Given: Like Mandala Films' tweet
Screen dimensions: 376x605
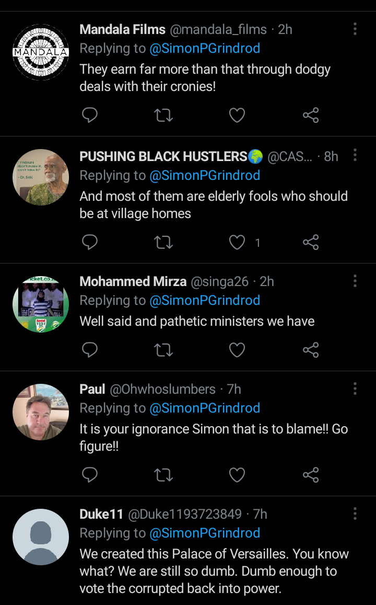Looking at the screenshot, I should tap(237, 115).
